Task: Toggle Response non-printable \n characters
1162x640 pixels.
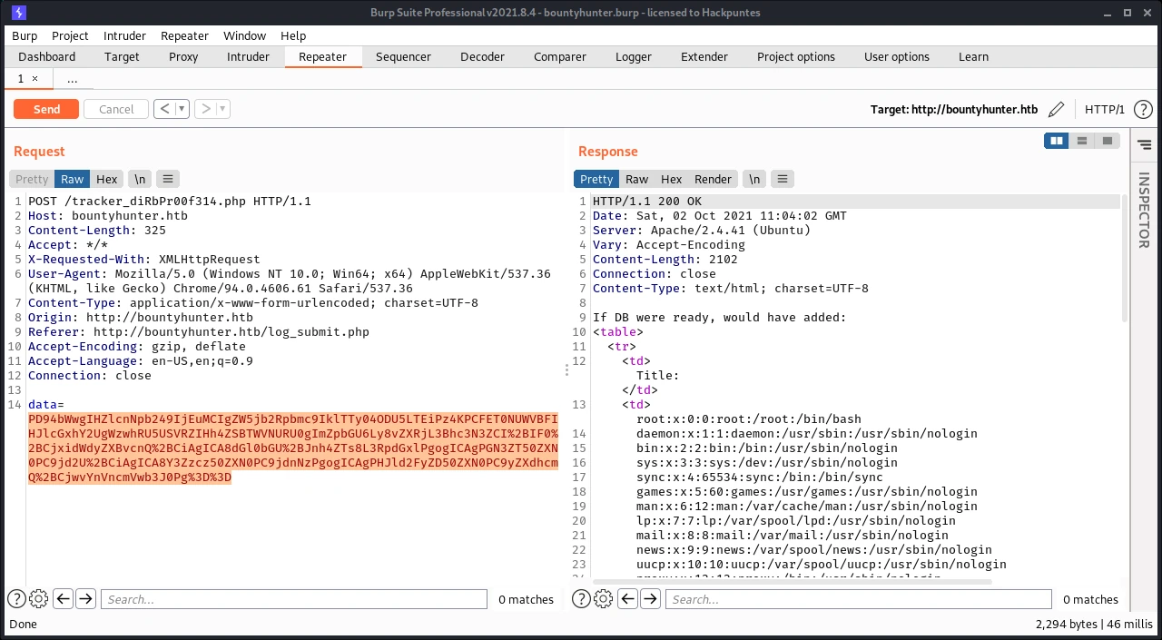Action: (754, 179)
